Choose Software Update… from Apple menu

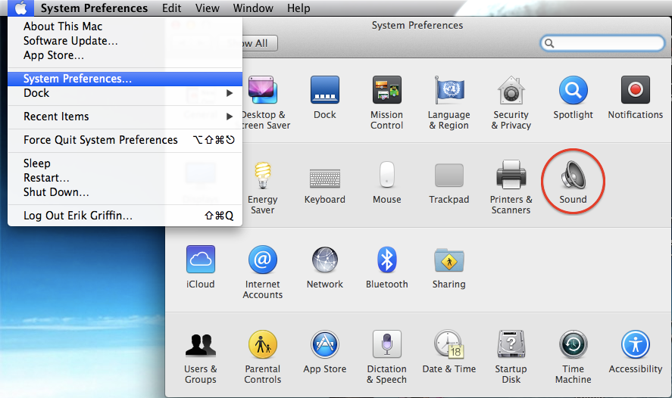(125, 41)
